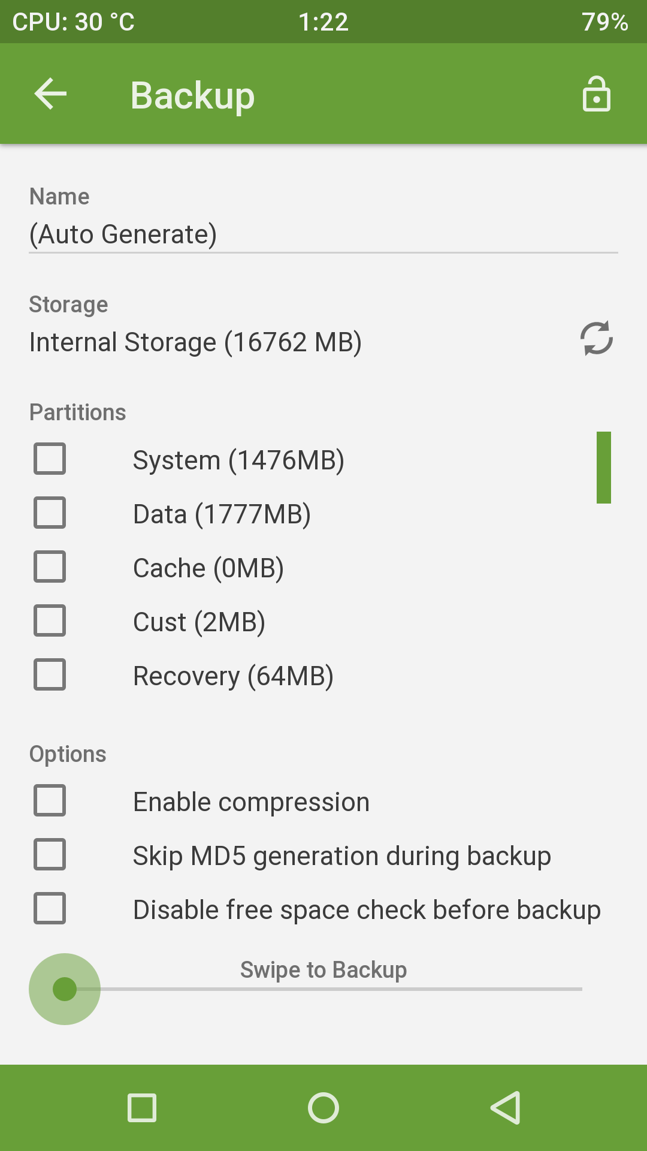Click the partitions list green scrollbar
Screen dimensions: 647x1151
(603, 468)
